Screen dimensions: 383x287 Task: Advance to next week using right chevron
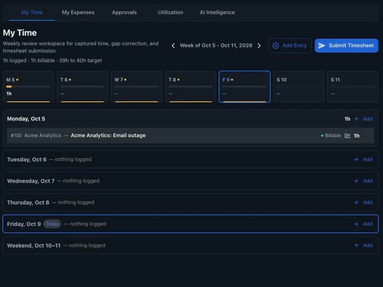[259, 45]
